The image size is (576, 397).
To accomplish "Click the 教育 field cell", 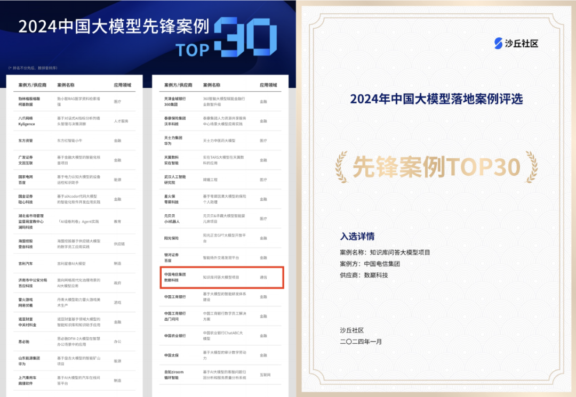I will point(117,222).
